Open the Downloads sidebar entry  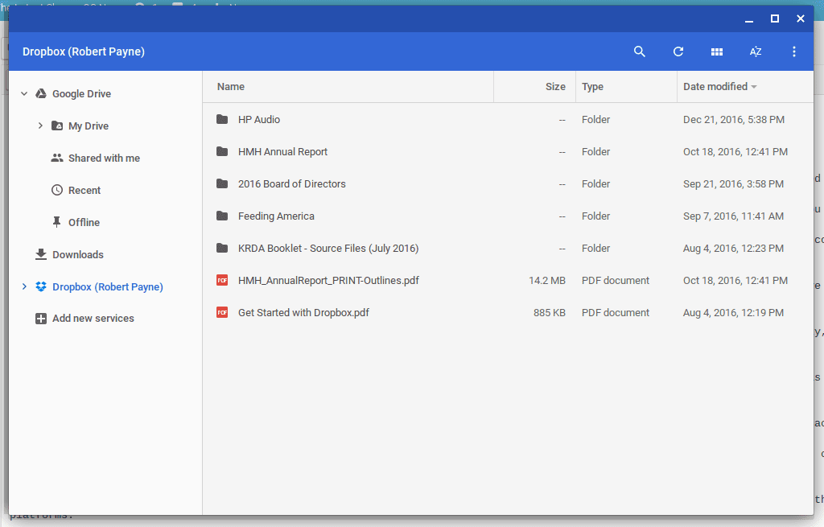(x=76, y=254)
